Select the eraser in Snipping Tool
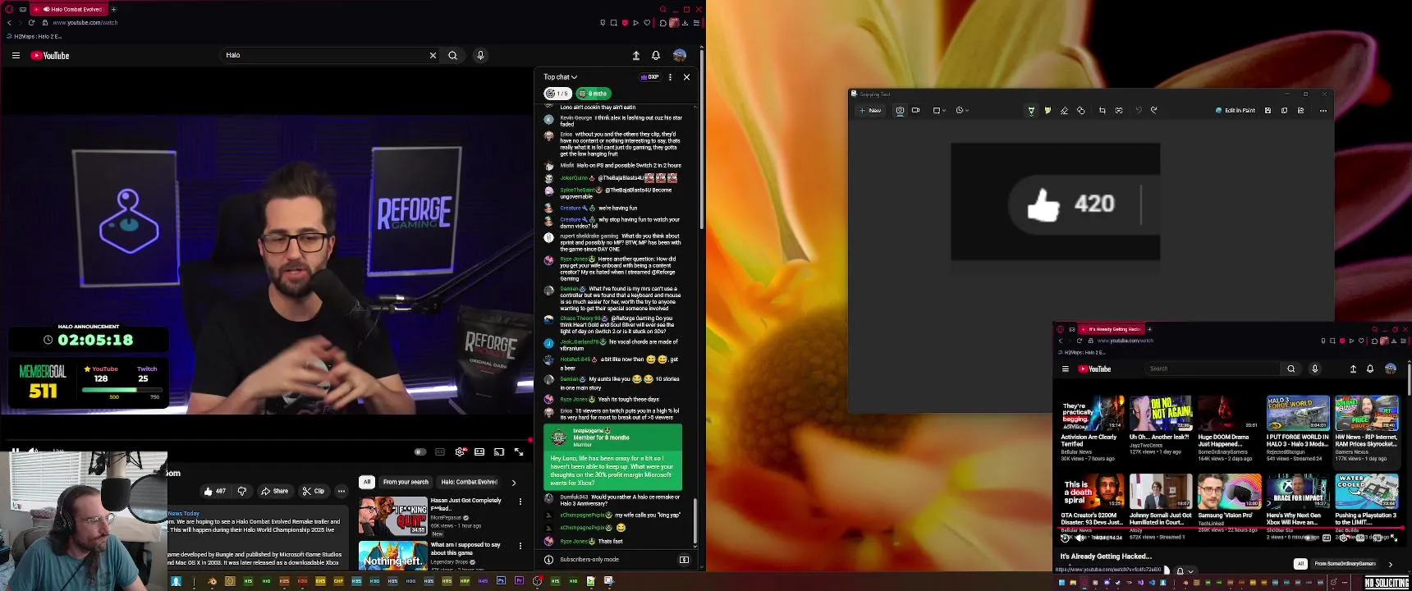Image resolution: width=1412 pixels, height=591 pixels. tap(1064, 110)
